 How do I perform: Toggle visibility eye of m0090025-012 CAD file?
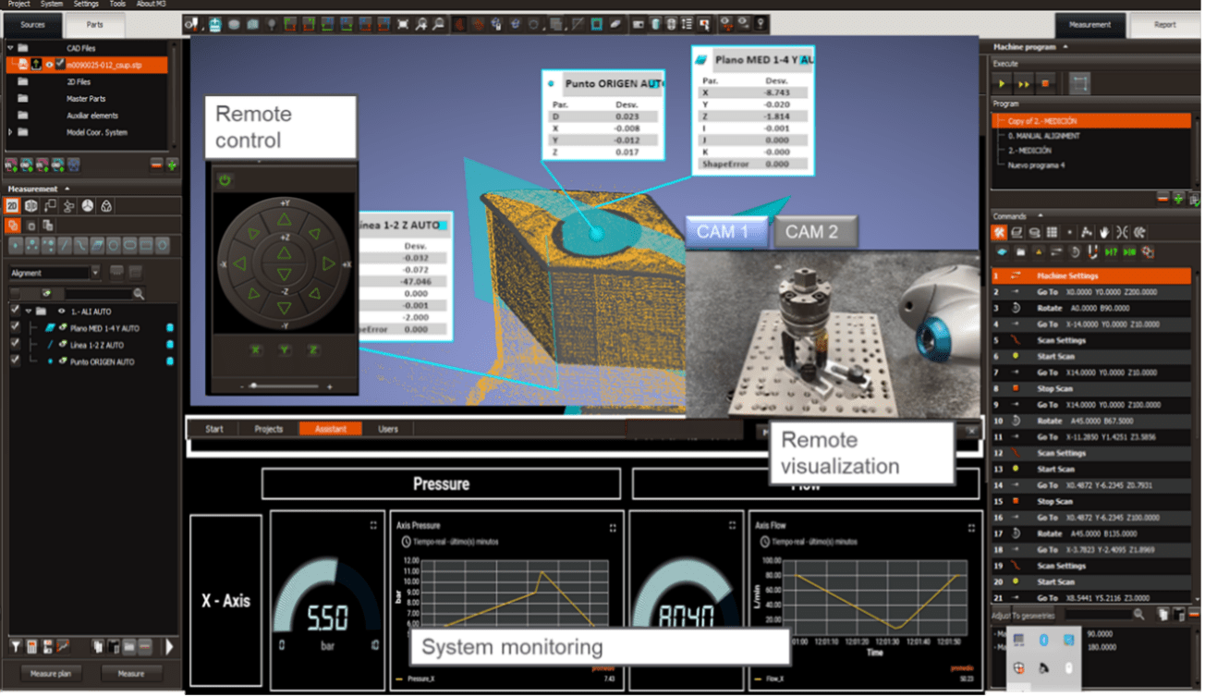(x=49, y=65)
